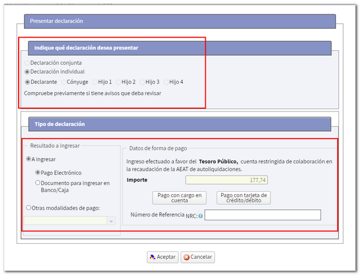Click the Importe amount field
This screenshot has height=275, width=360.
click(227, 180)
